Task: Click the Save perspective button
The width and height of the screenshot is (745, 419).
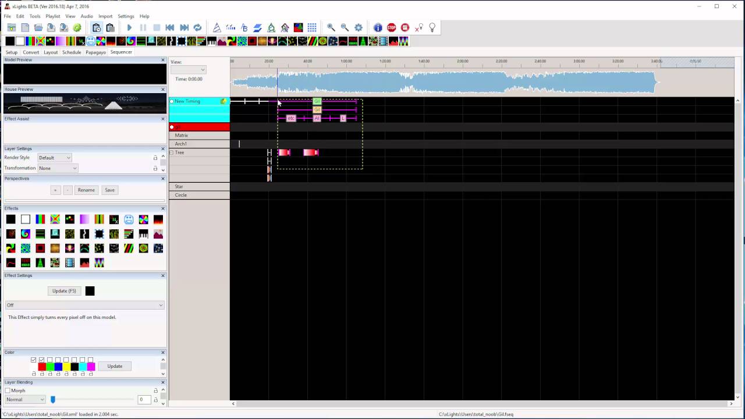Action: tap(109, 190)
